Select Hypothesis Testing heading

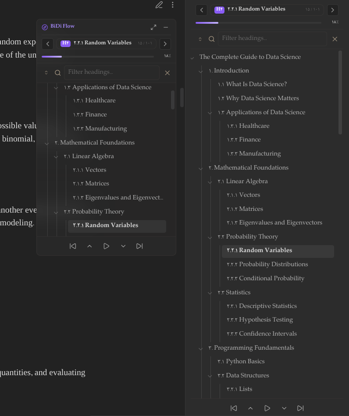[260, 320]
